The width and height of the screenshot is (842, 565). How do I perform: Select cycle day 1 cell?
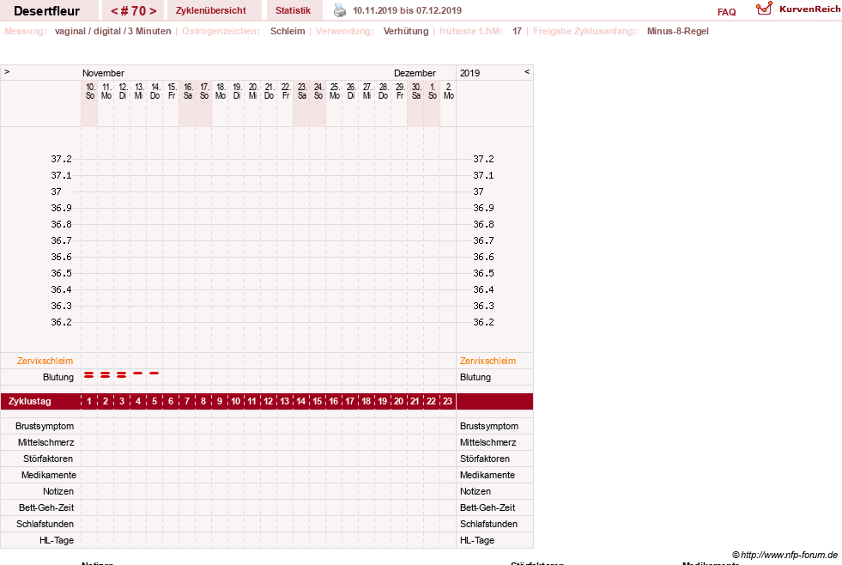(89, 401)
